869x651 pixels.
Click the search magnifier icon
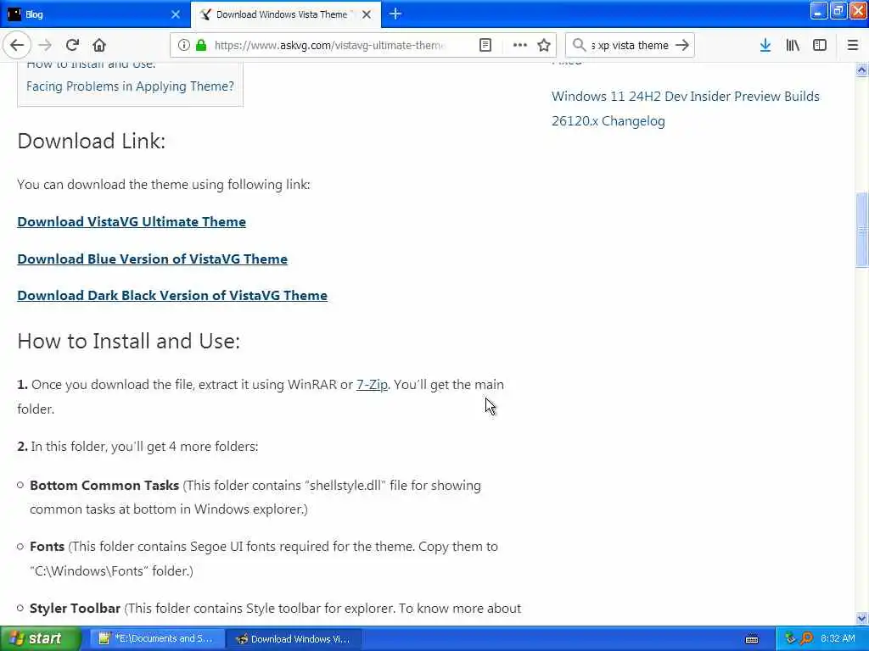pos(579,46)
